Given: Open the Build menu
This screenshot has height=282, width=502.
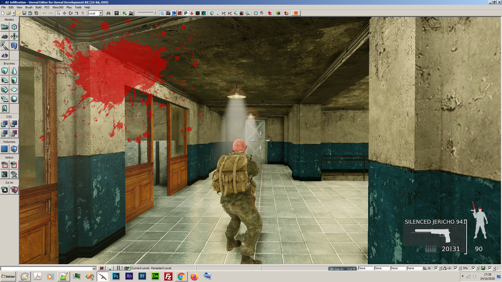Looking at the screenshot, I should click(38, 7).
